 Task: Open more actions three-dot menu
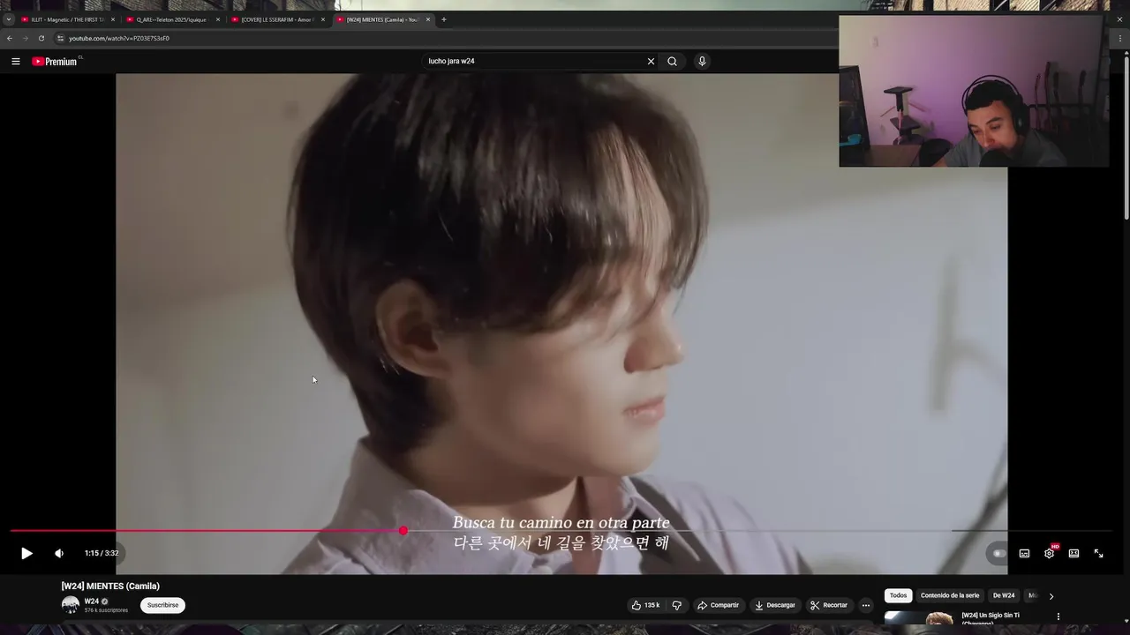tap(866, 605)
